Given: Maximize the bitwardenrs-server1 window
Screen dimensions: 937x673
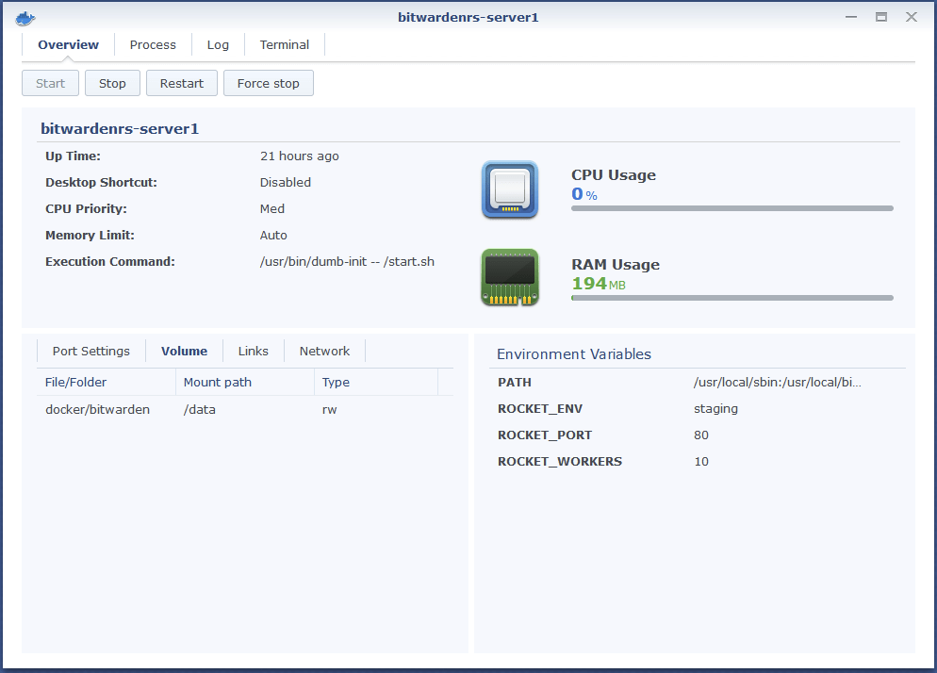Looking at the screenshot, I should (880, 17).
